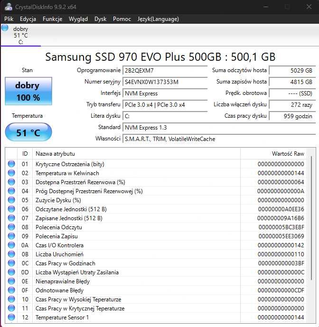
Task: Click the Nazwa atrybutu column header
Action: coord(136,154)
